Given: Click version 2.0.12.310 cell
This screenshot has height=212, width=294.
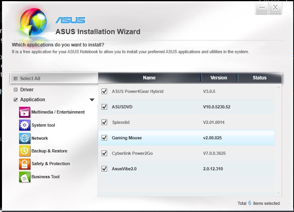Looking at the screenshot, I should pyautogui.click(x=213, y=169).
